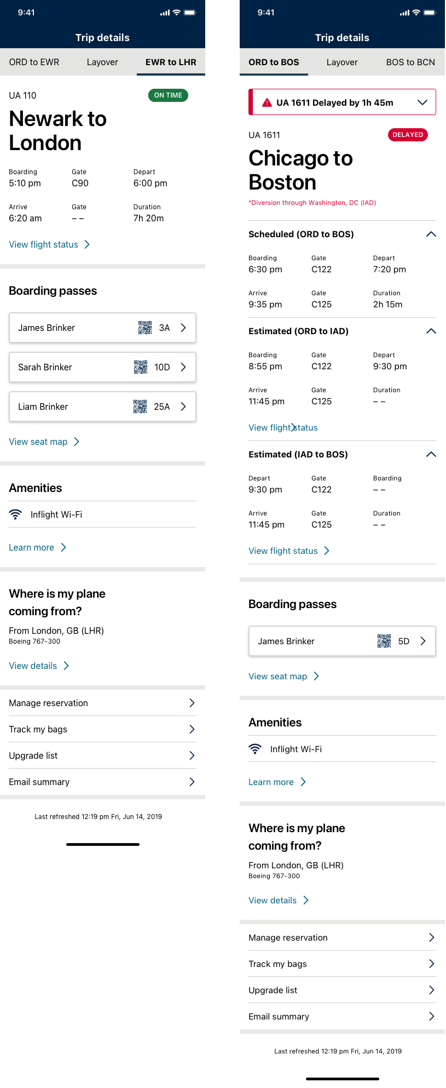Tap chevron next to Track my bags in Chicago trip
Image resolution: width=446 pixels, height=1088 pixels.
pyautogui.click(x=431, y=964)
